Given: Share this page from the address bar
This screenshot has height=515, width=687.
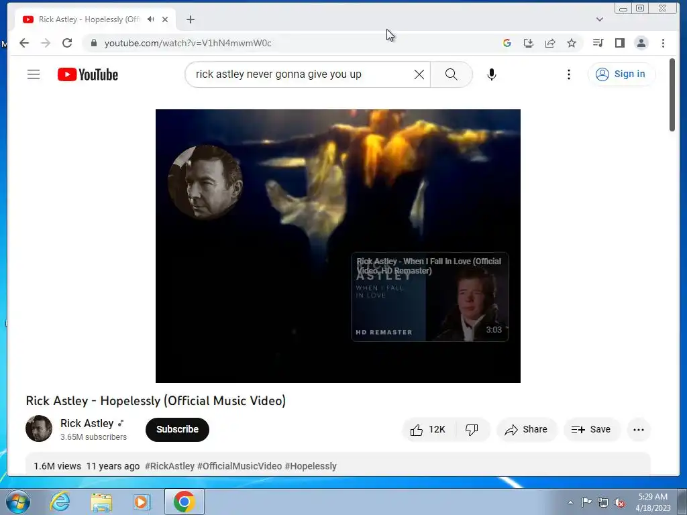Looking at the screenshot, I should pos(550,43).
